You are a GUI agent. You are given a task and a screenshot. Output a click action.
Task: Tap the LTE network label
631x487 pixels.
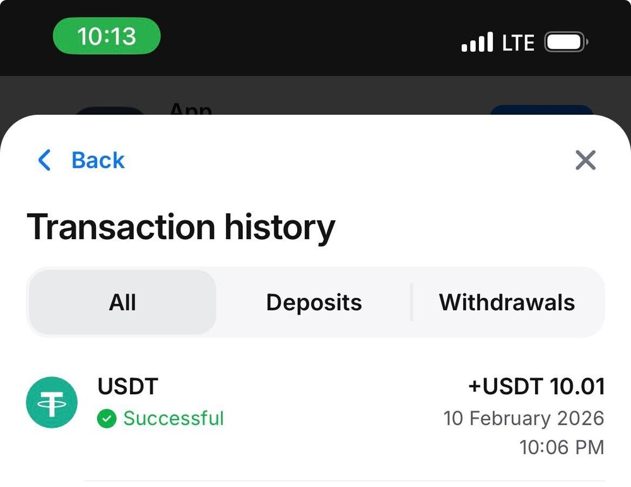point(518,43)
